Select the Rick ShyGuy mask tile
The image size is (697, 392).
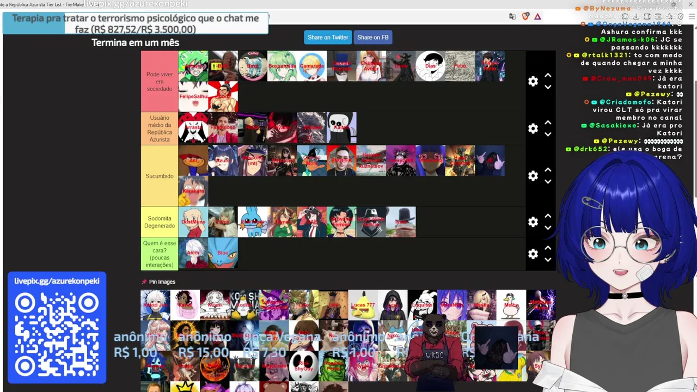pos(304,365)
